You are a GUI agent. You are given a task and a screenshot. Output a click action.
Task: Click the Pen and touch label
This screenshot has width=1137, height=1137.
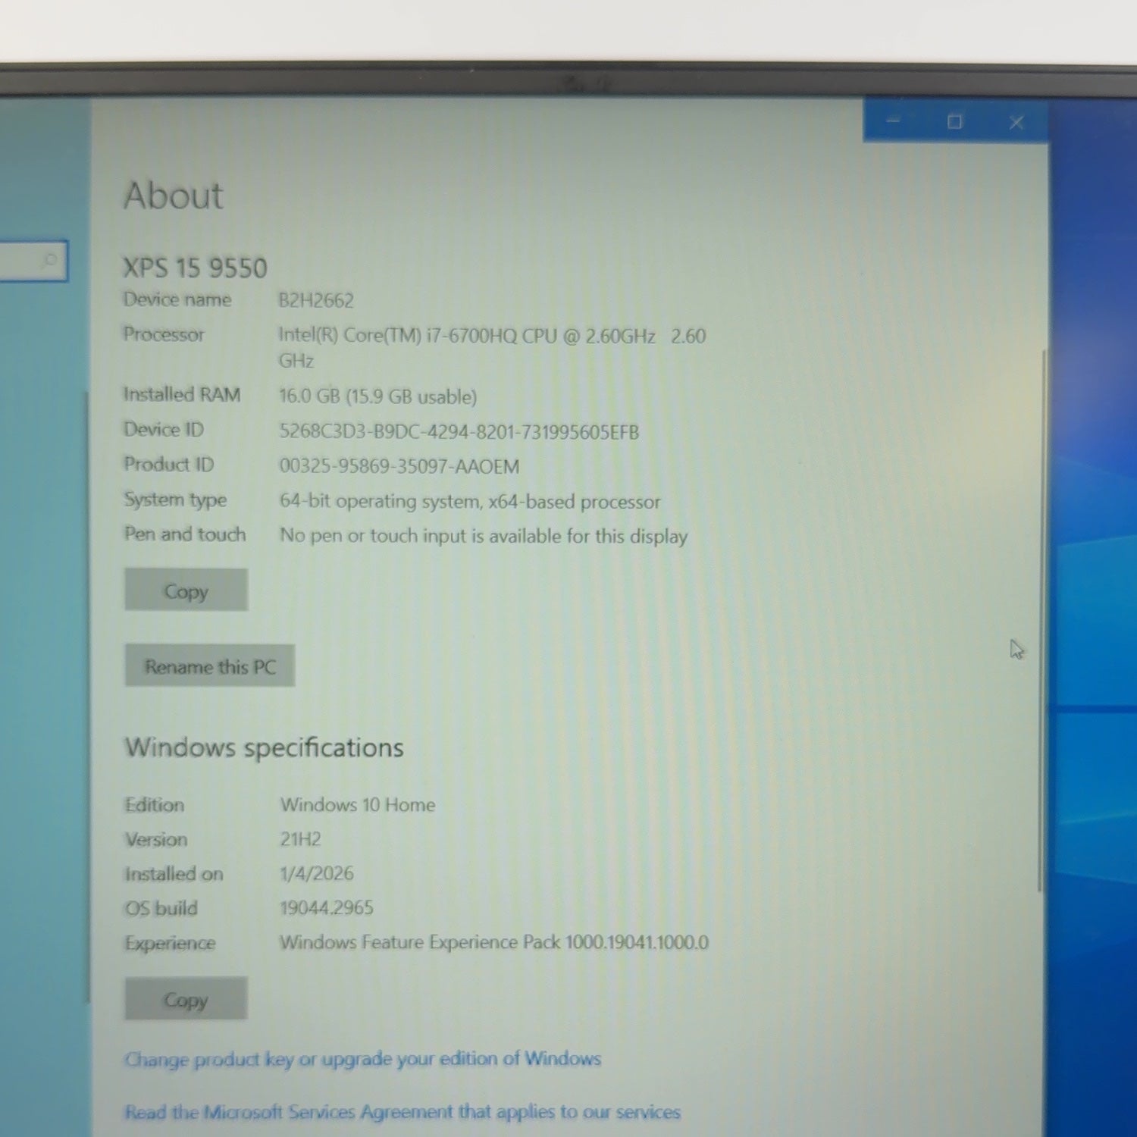pos(185,534)
